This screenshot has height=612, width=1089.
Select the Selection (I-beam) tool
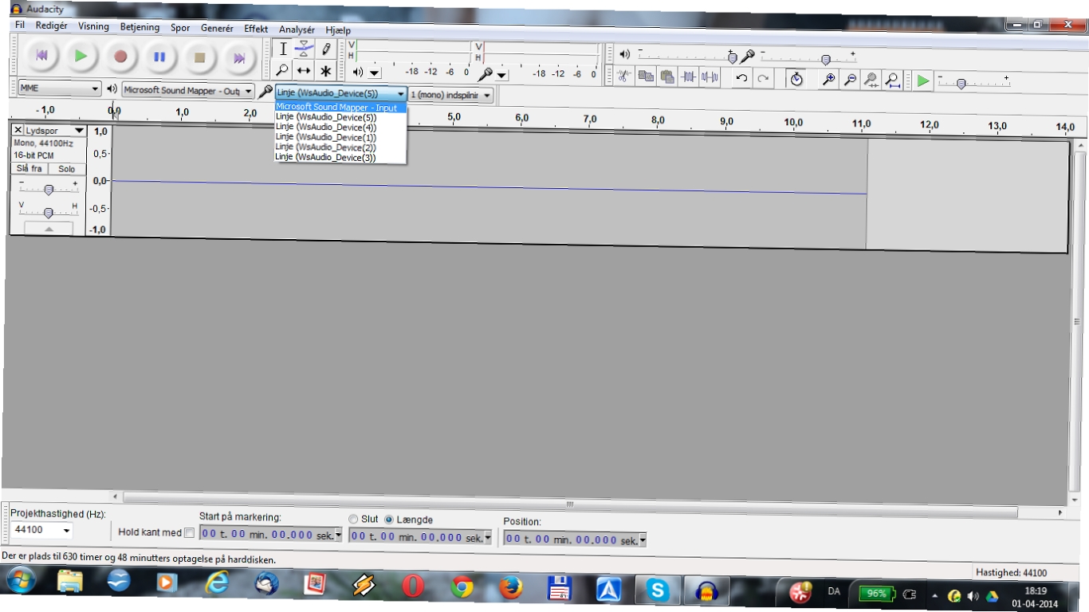tap(283, 49)
